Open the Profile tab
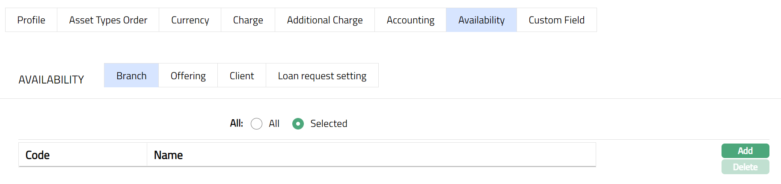This screenshot has height=184, width=781. tap(31, 20)
